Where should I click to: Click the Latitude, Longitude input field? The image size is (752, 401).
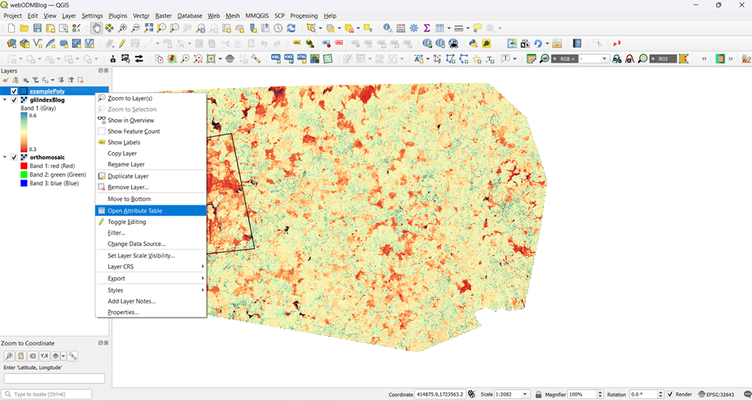pyautogui.click(x=54, y=378)
